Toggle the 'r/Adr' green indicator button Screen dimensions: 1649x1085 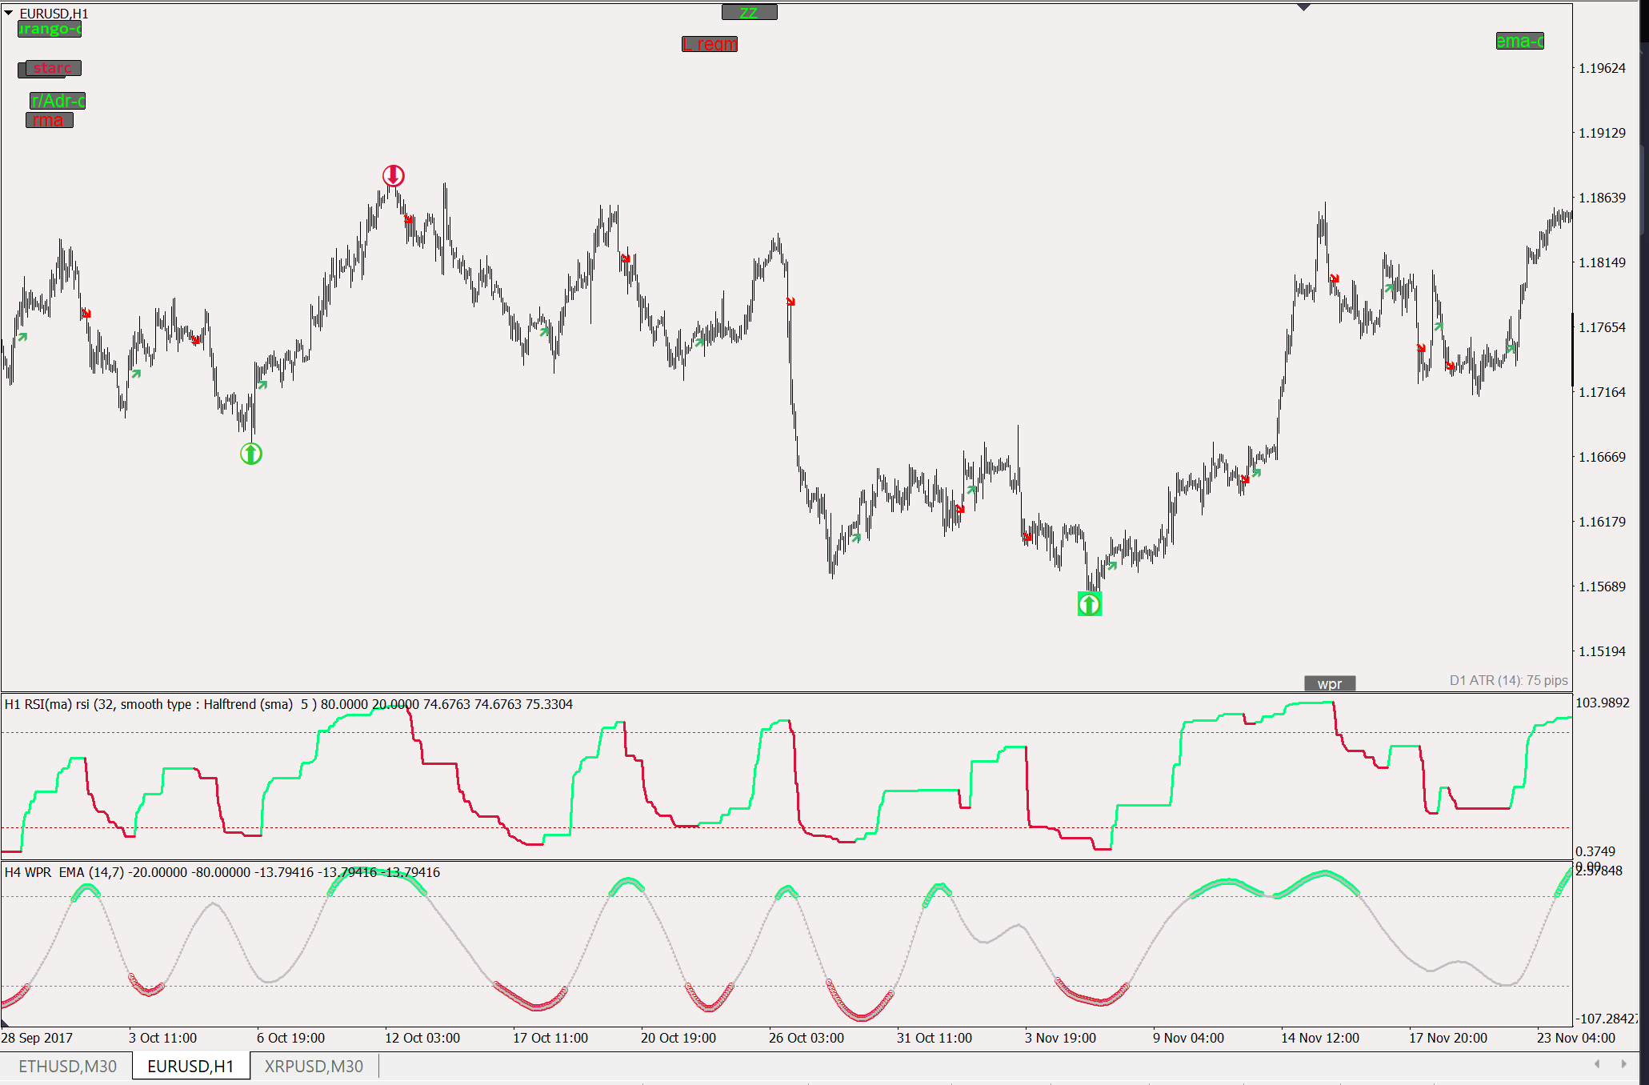58,101
